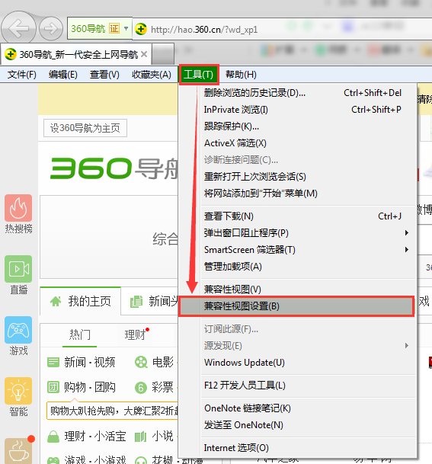The width and height of the screenshot is (432, 464).
Task: Open the 查看(V) menu
Action: tap(104, 74)
